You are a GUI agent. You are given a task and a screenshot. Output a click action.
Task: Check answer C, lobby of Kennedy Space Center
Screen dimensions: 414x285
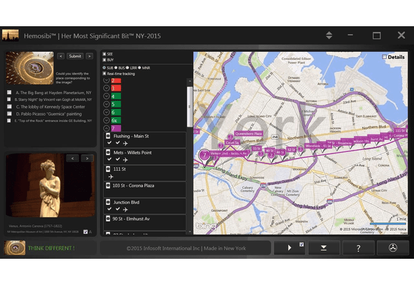9,106
